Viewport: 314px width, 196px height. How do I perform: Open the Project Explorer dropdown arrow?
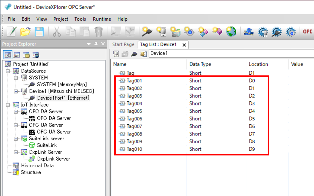(89, 44)
